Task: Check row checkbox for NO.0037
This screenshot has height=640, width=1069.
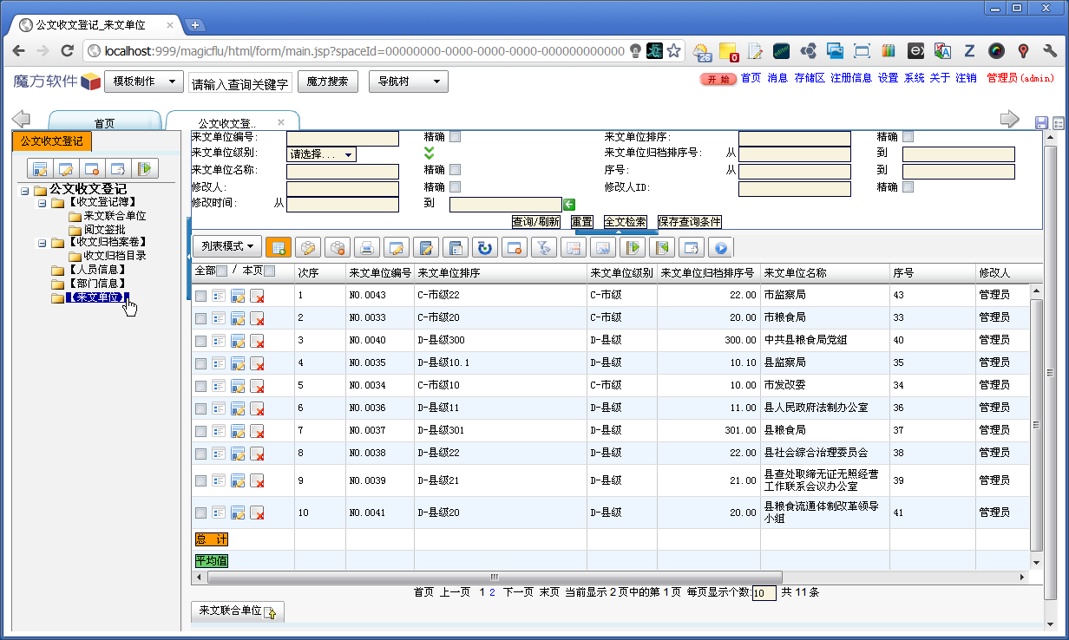Action: 200,431
